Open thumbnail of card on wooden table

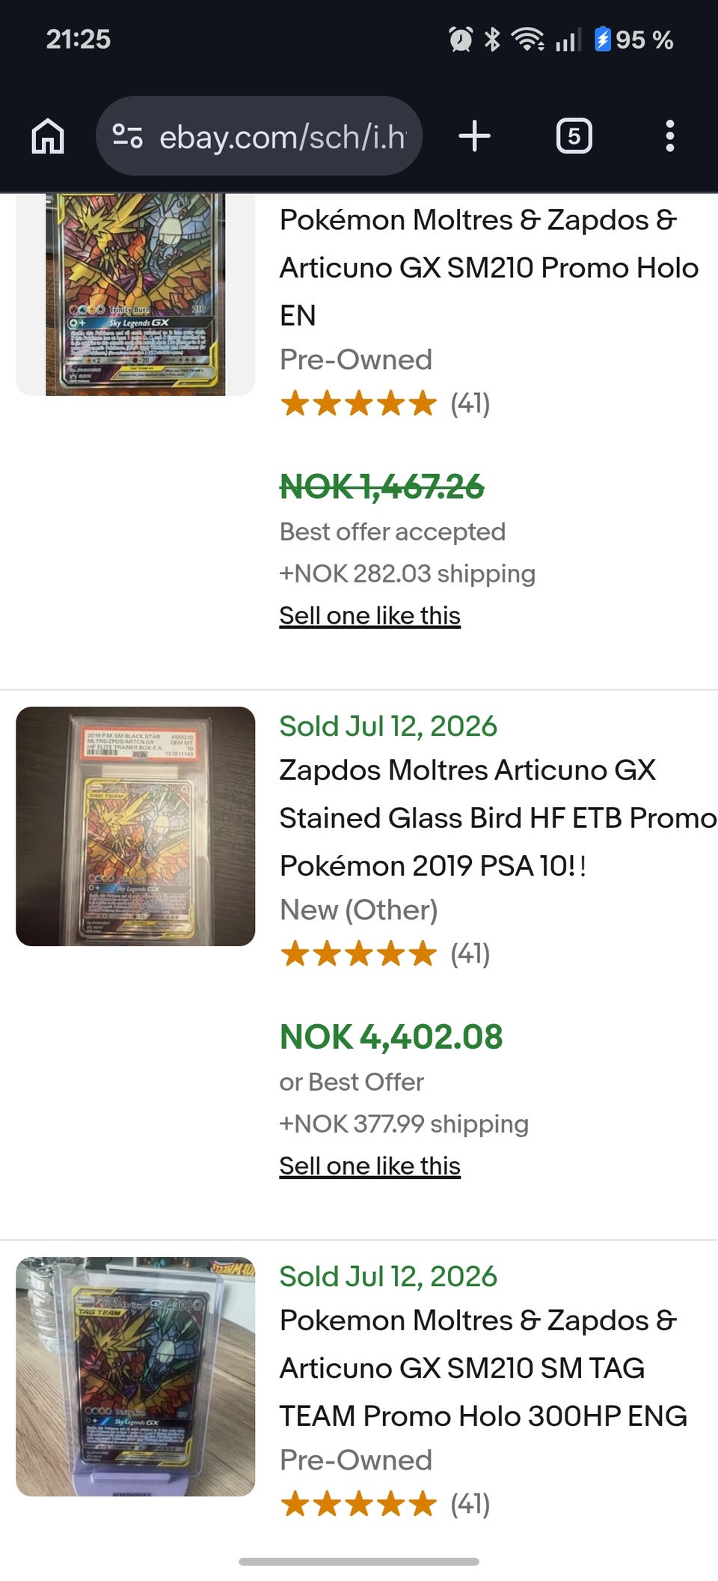(x=135, y=1377)
